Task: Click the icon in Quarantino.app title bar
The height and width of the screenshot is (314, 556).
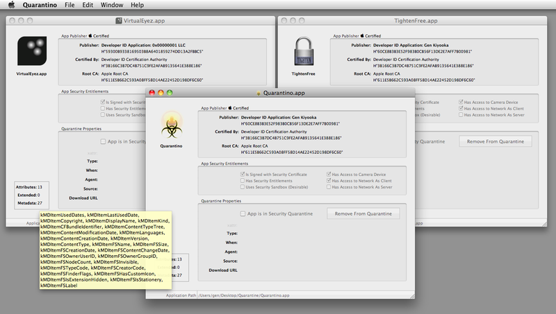Action: [x=259, y=93]
